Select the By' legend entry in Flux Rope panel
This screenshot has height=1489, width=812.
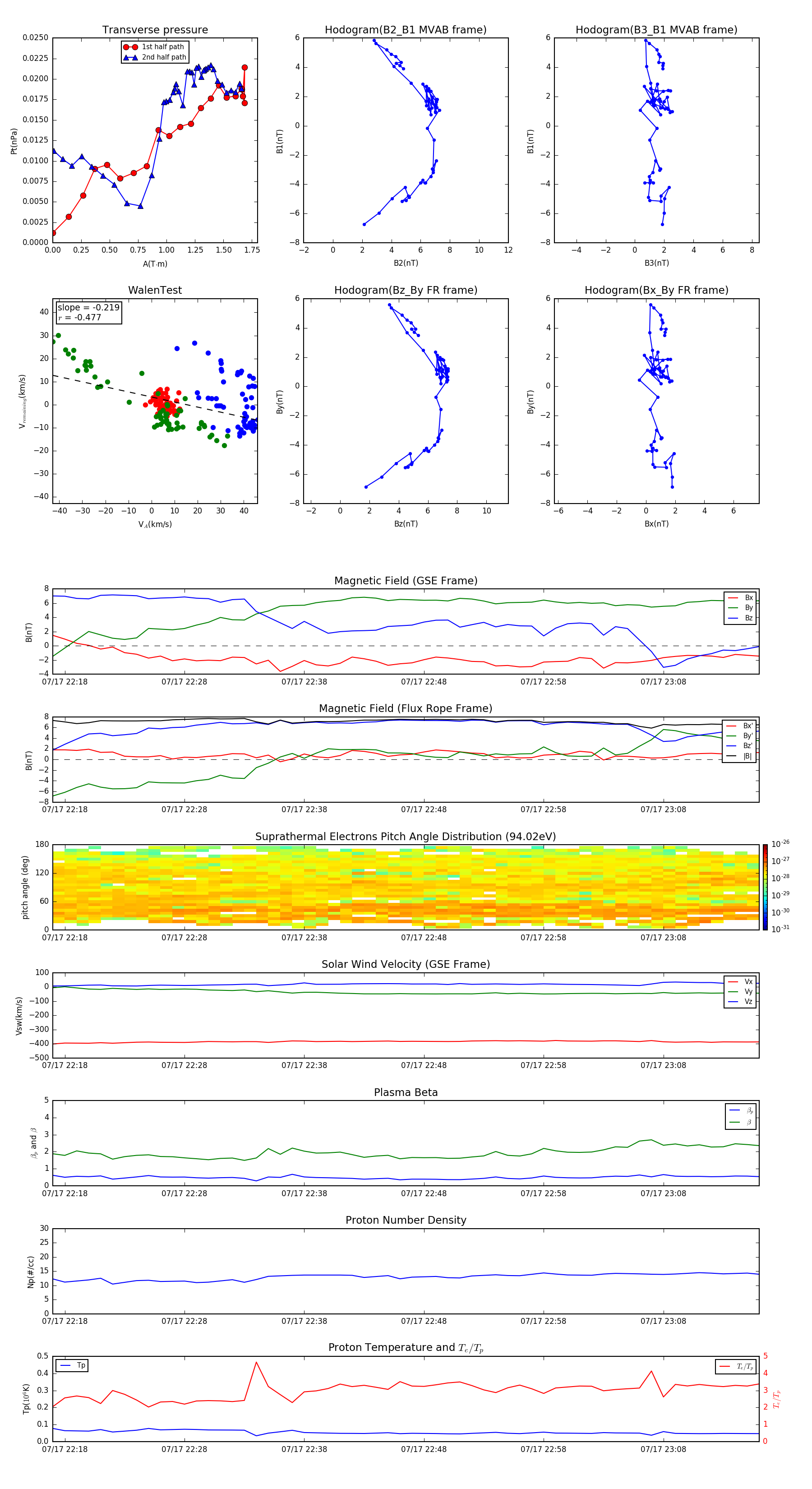coord(740,736)
